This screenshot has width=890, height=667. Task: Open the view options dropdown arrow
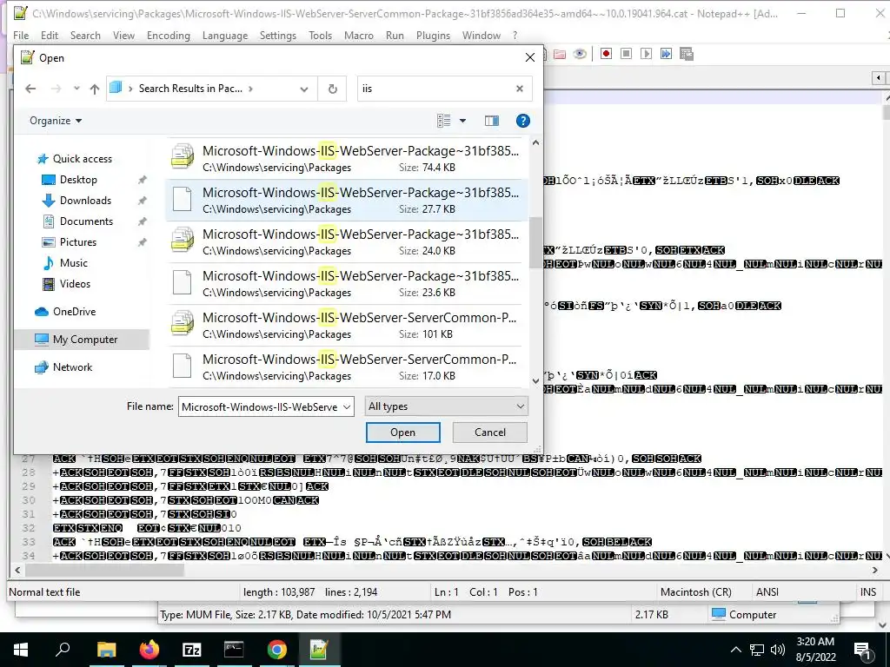click(x=462, y=120)
